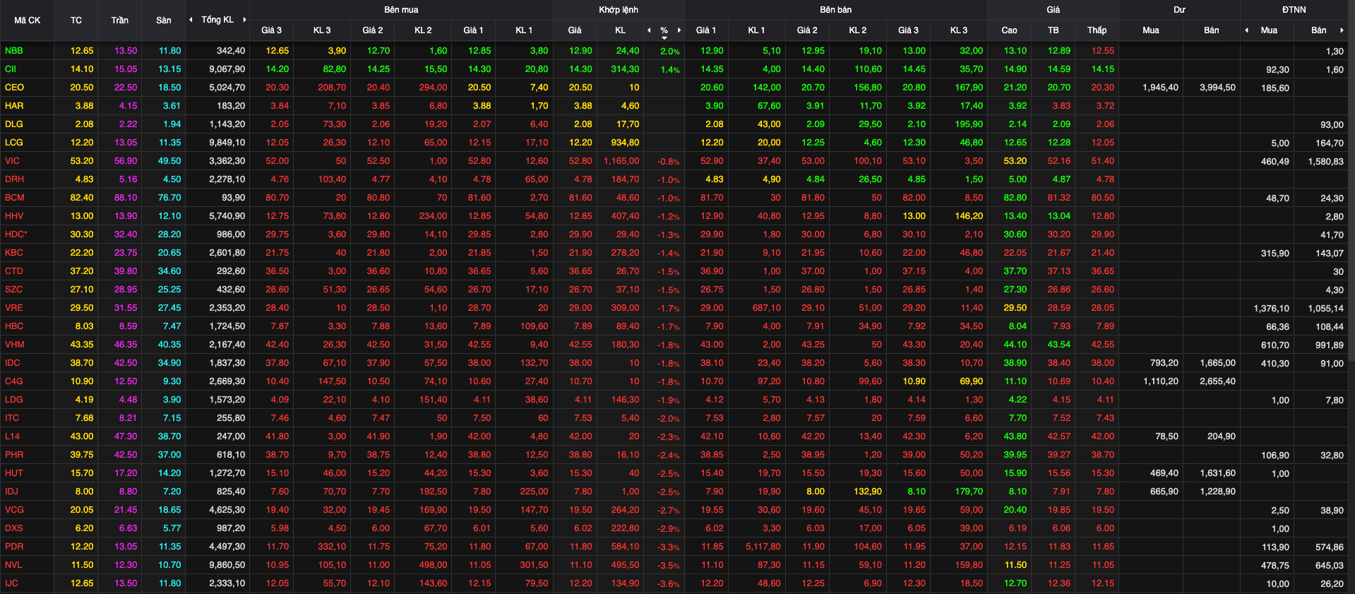The image size is (1355, 594).
Task: Open the DLG stock symbol
Action: tap(14, 124)
